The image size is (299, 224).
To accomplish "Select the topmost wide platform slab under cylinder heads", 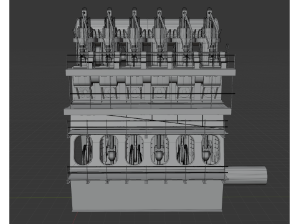I will (x=151, y=72).
